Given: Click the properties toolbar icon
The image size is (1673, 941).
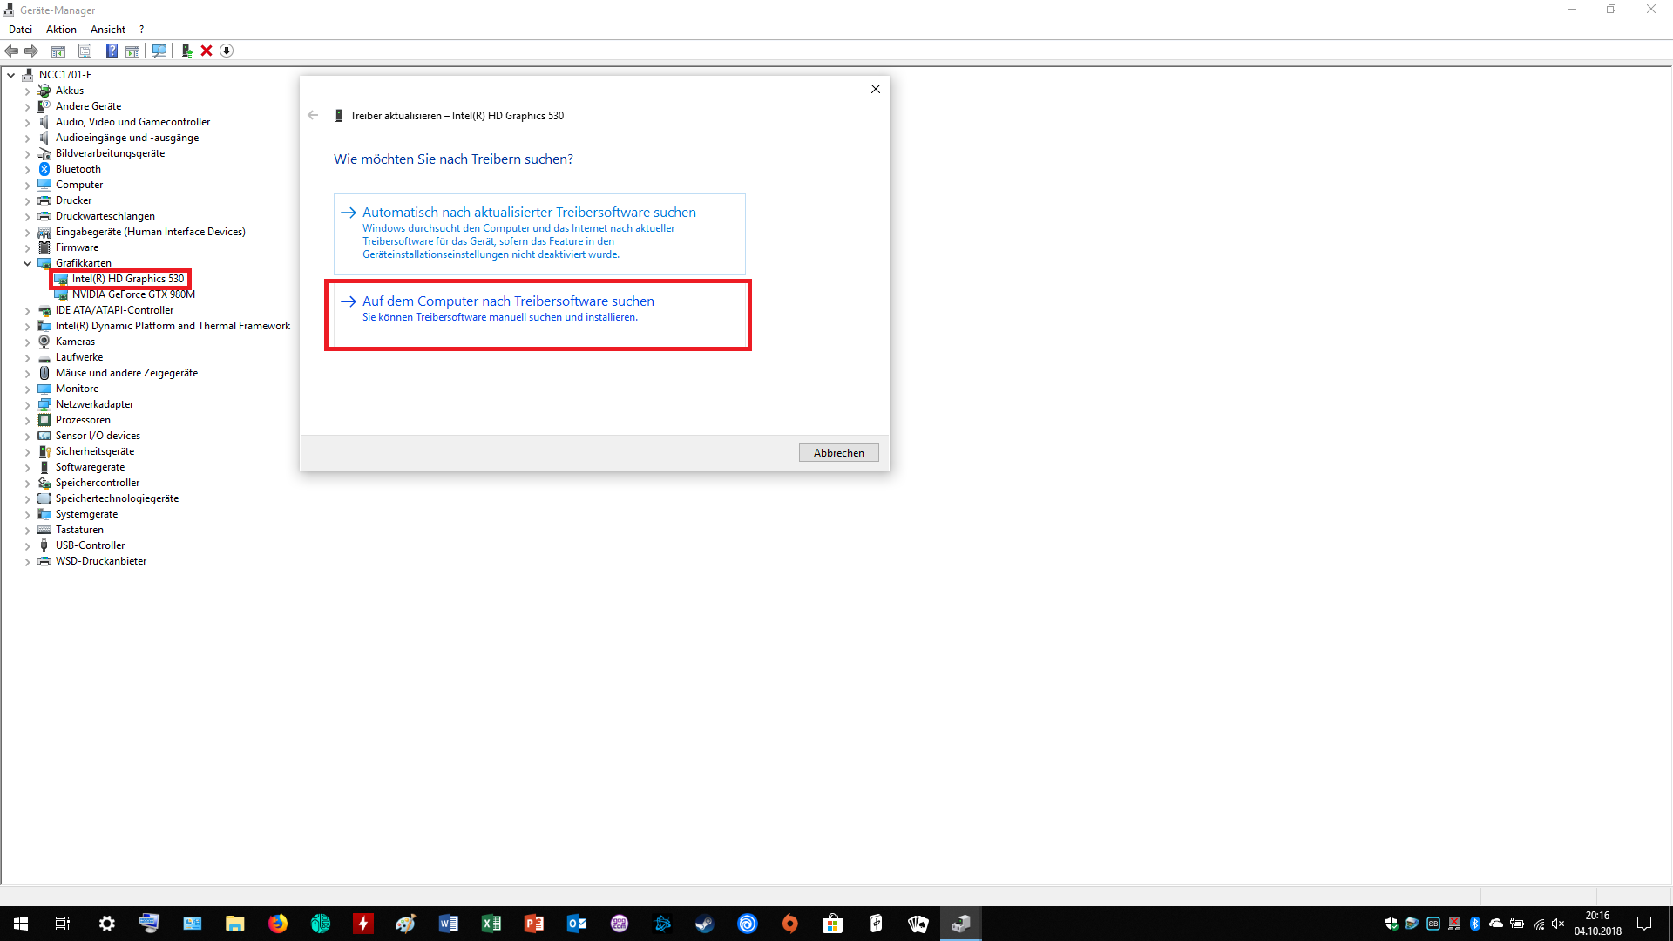Looking at the screenshot, I should [x=85, y=51].
